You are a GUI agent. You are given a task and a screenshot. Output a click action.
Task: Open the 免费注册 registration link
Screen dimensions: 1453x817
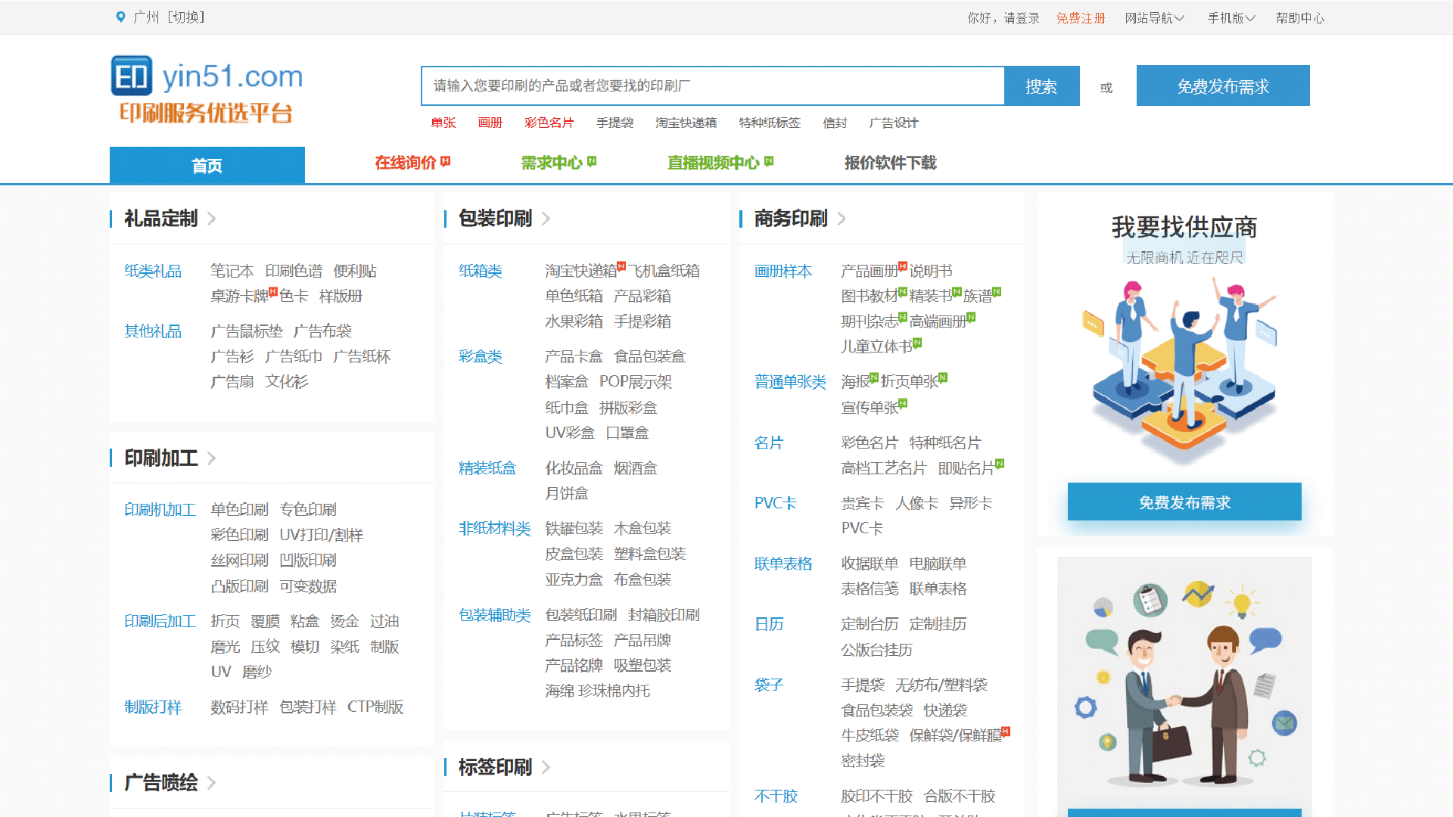click(x=1081, y=17)
